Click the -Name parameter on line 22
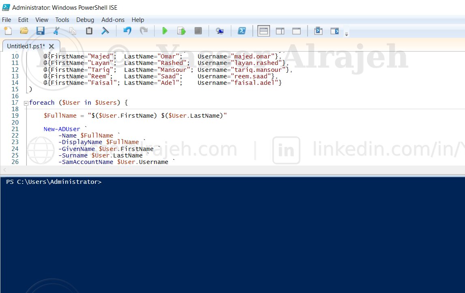This screenshot has height=293, width=465. 67,136
